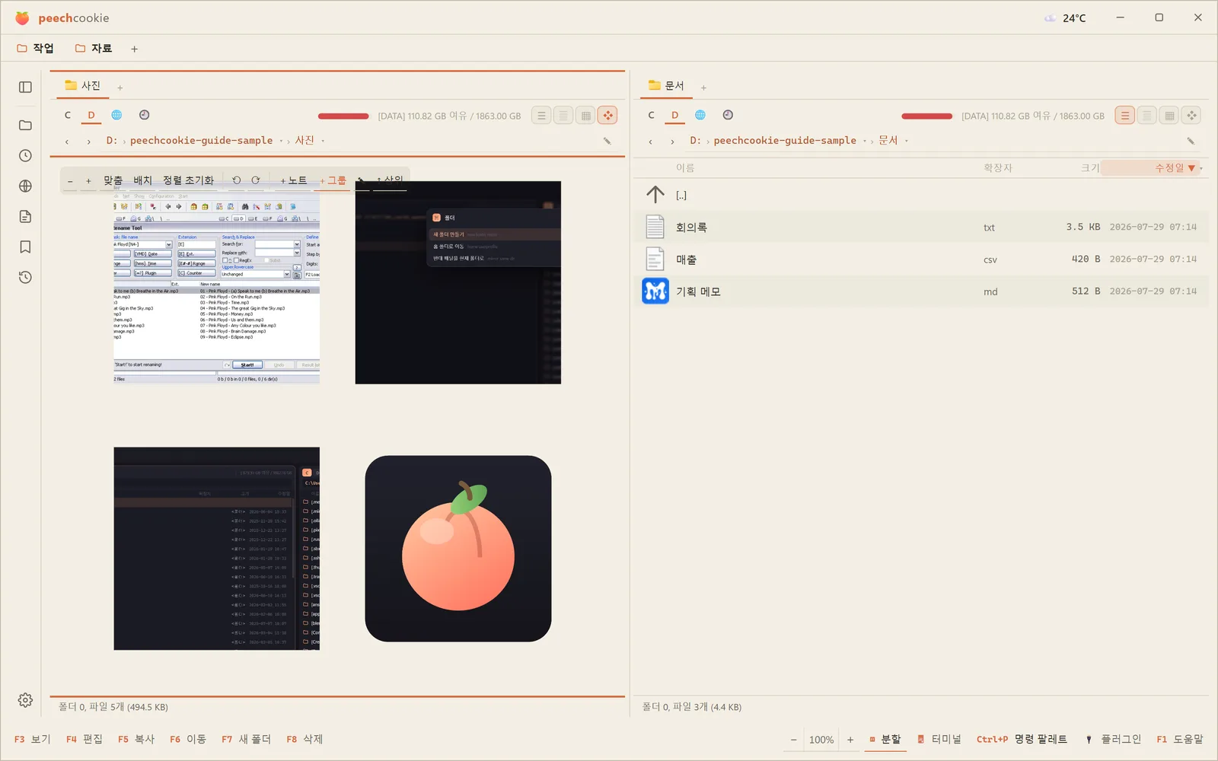Select the 문서 folder tab
The width and height of the screenshot is (1218, 761).
(x=667, y=85)
